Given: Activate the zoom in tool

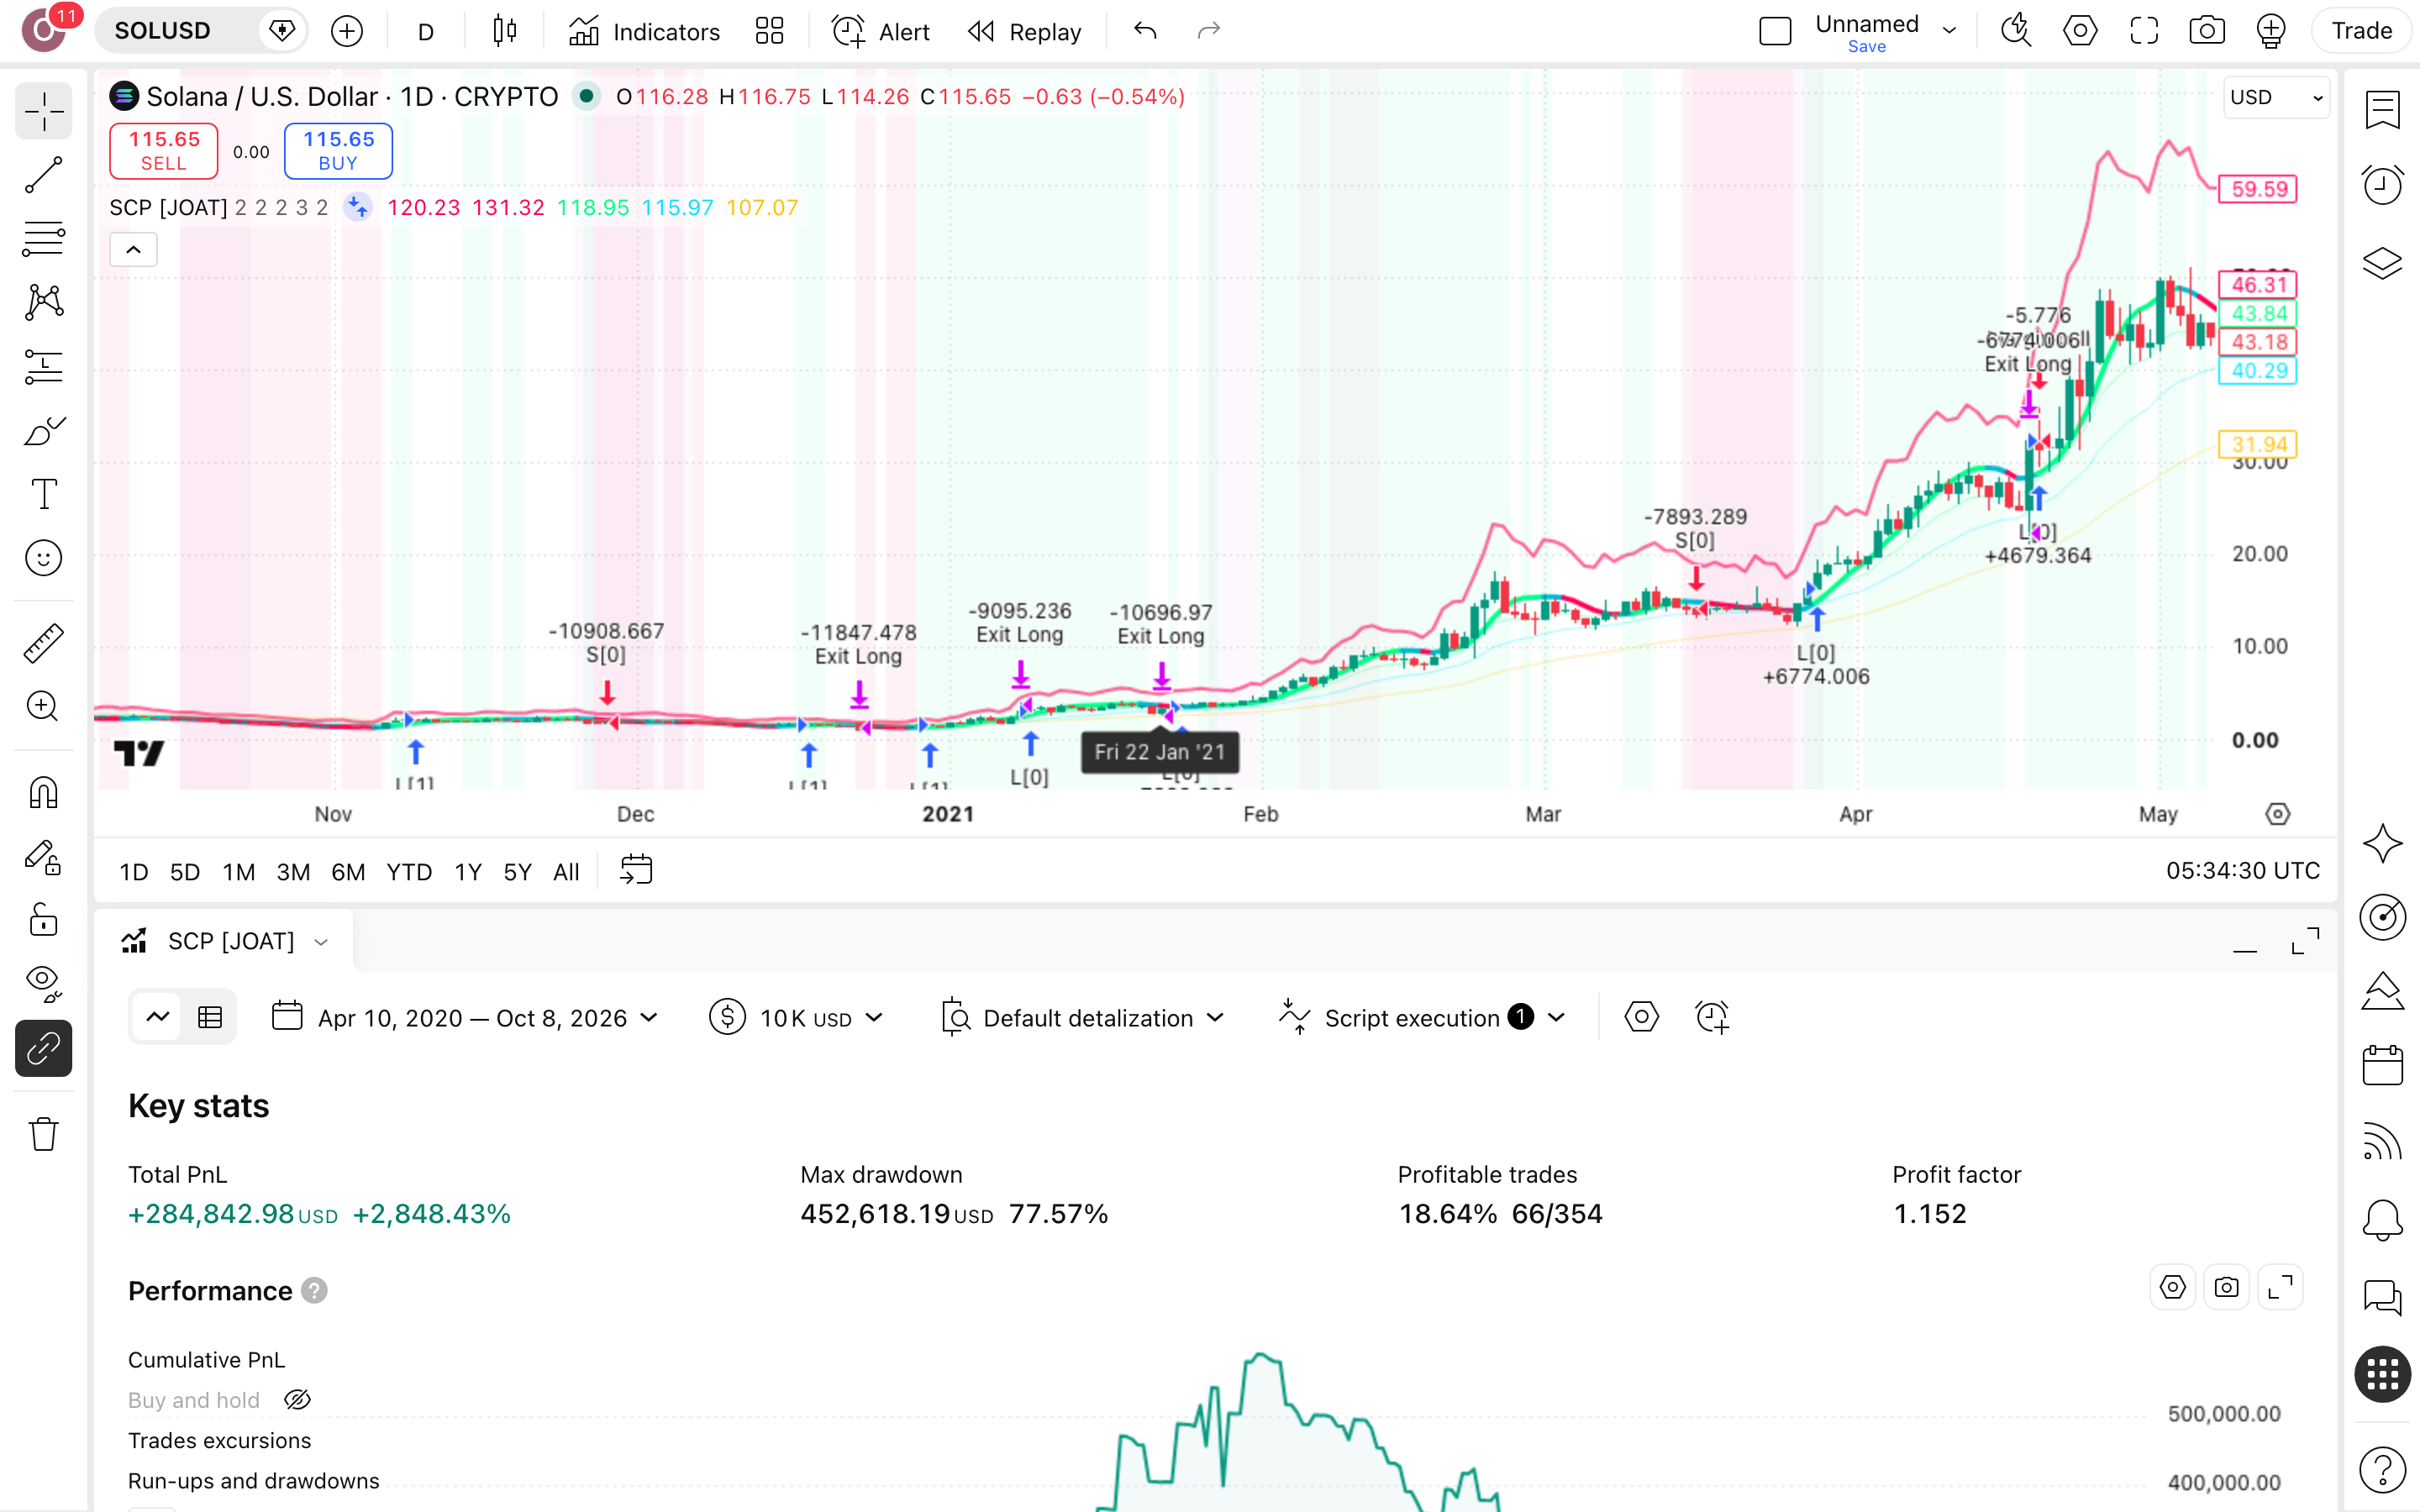Looking at the screenshot, I should (x=44, y=707).
